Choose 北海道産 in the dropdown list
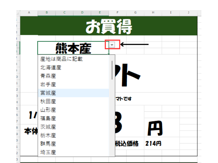This screenshot has width=218, height=163. coord(51,68)
